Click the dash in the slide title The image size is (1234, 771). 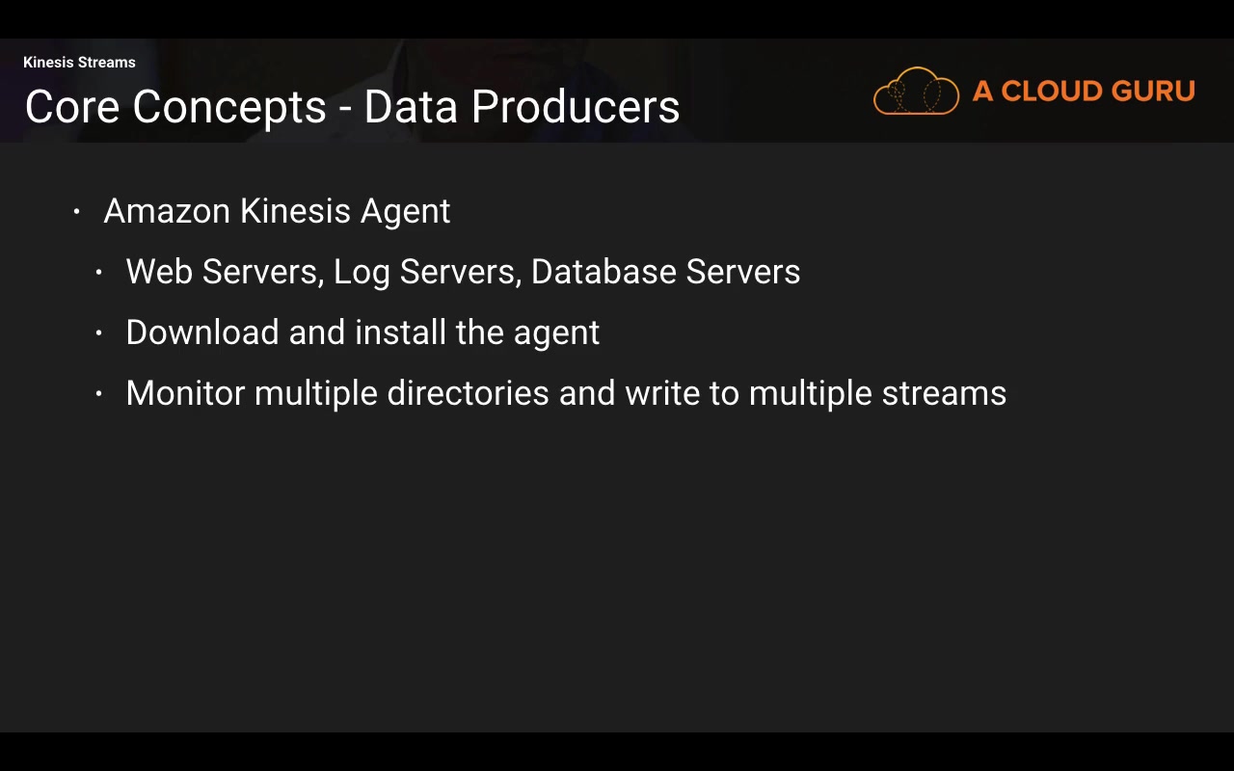point(345,109)
